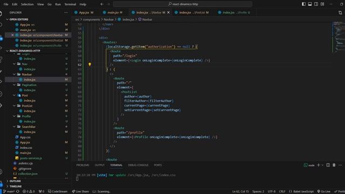Open the Terminal menu
Image resolution: width=345 pixels, height=194 pixels.
70,4
